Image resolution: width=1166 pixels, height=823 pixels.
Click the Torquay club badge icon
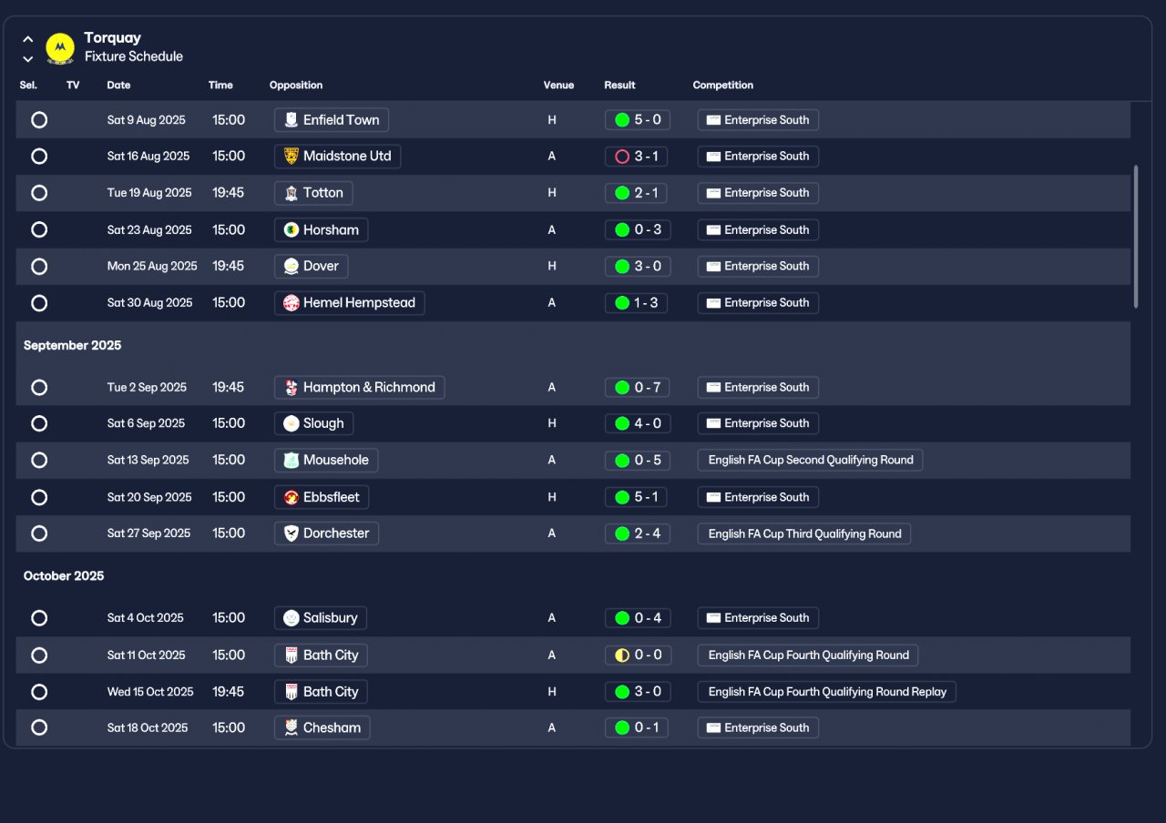click(x=60, y=48)
